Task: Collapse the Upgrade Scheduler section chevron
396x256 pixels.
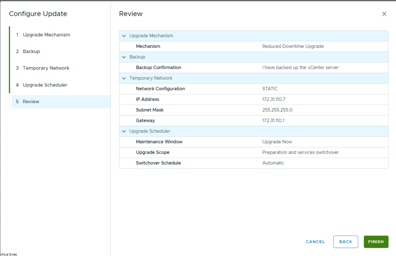Action: point(124,131)
